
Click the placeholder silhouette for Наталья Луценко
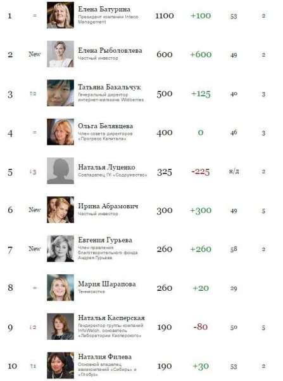tap(60, 171)
